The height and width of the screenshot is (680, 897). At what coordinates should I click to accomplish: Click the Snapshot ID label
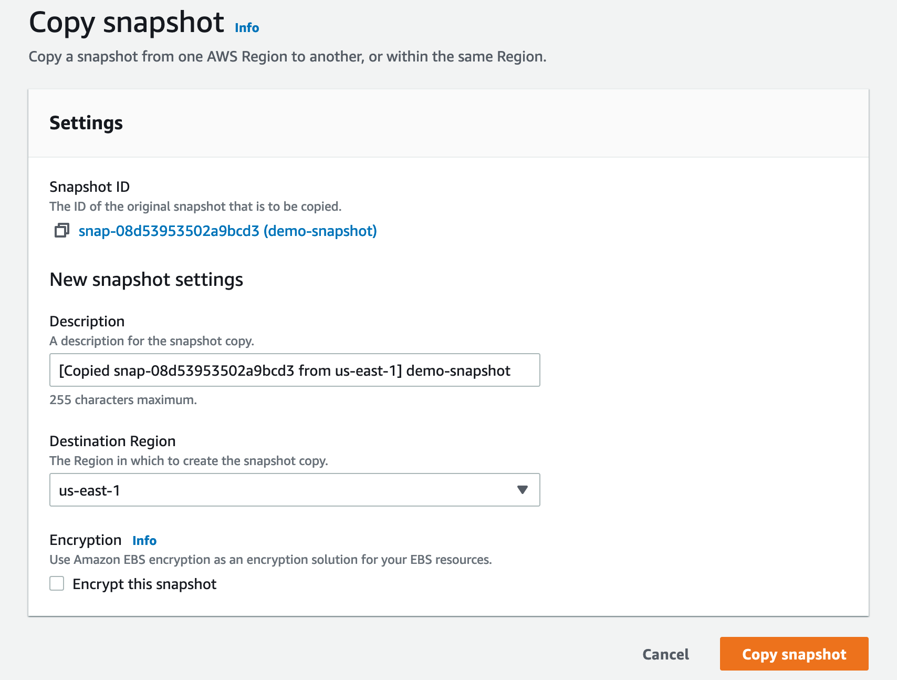point(89,187)
